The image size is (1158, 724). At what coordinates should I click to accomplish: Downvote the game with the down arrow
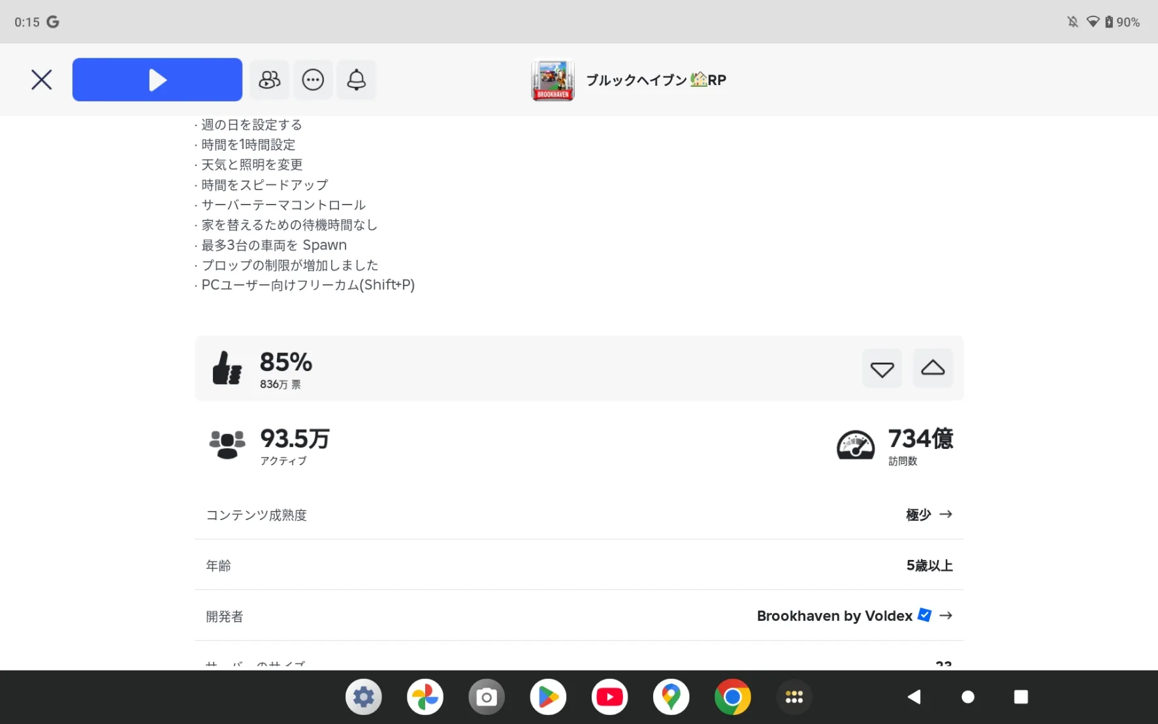point(882,369)
